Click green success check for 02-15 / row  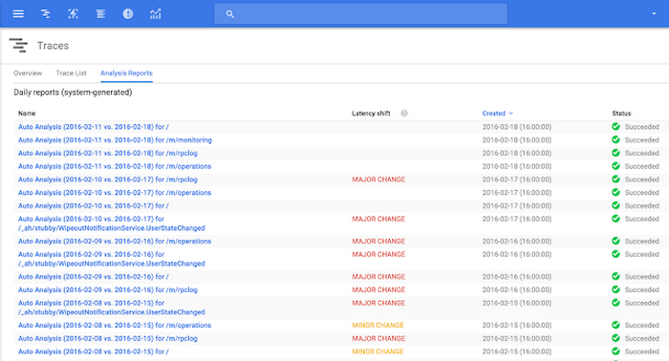(x=615, y=351)
